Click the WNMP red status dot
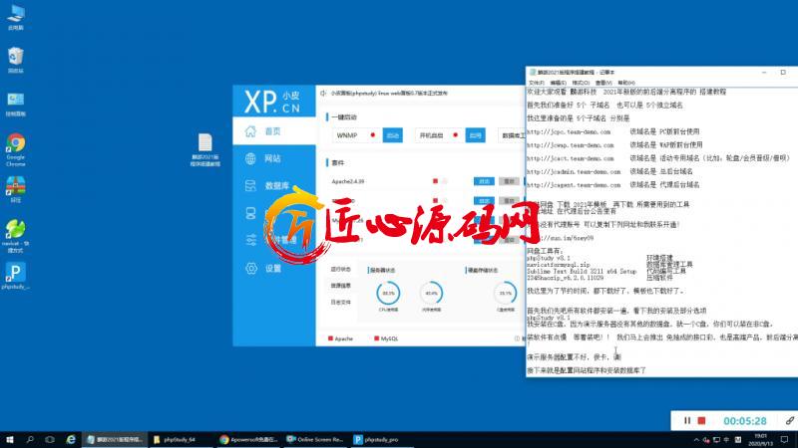The image size is (798, 448). coord(373,135)
